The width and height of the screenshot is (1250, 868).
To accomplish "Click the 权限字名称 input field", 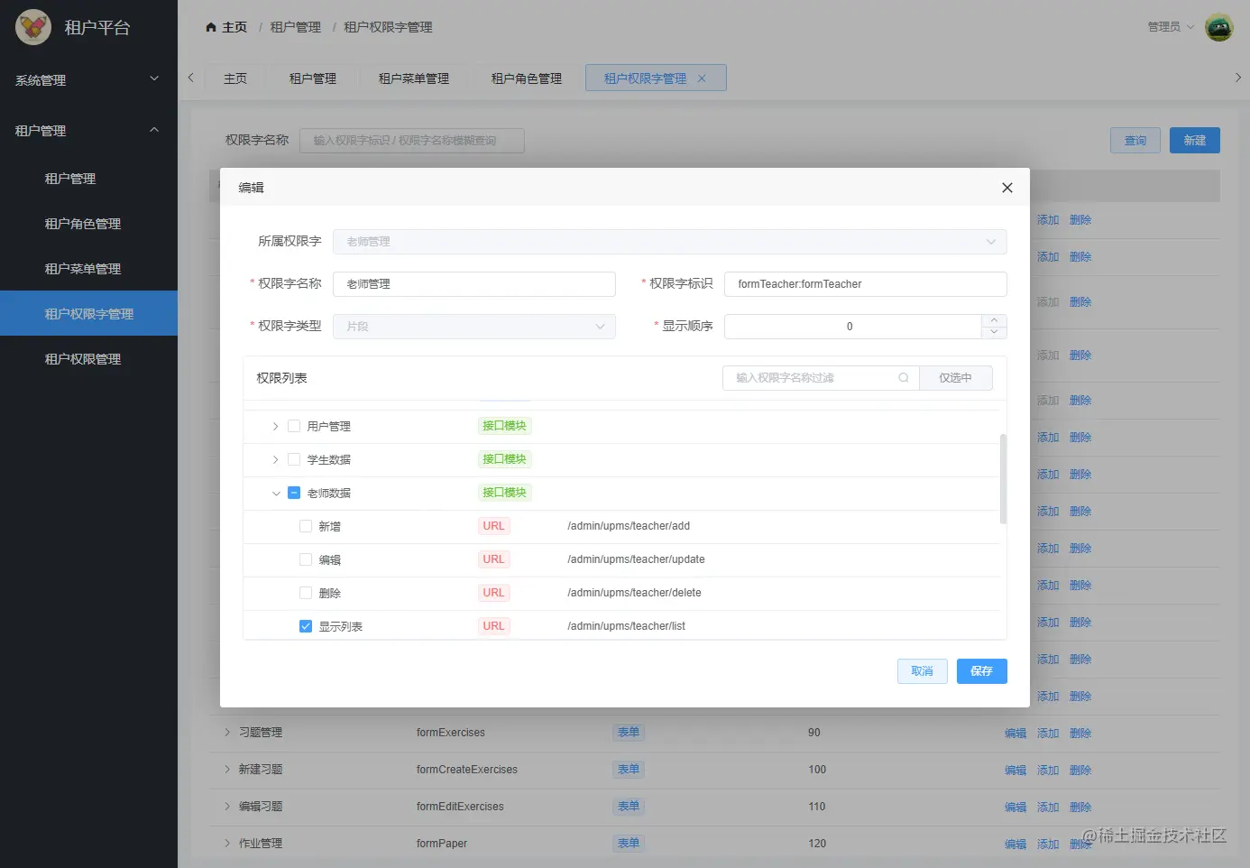I will point(474,284).
